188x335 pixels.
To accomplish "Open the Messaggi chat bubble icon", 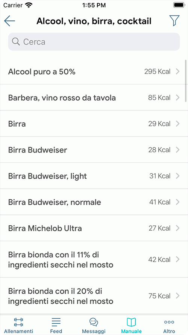I will click(94, 322).
